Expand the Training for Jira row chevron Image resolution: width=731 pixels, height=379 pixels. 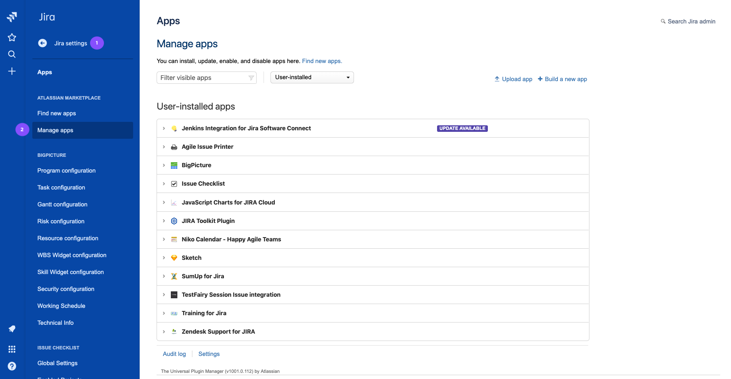(164, 313)
